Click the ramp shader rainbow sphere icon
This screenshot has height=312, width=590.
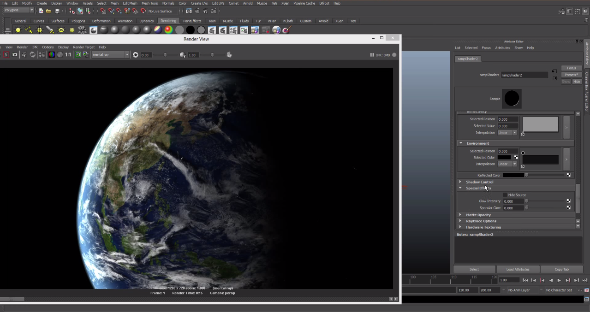click(168, 30)
